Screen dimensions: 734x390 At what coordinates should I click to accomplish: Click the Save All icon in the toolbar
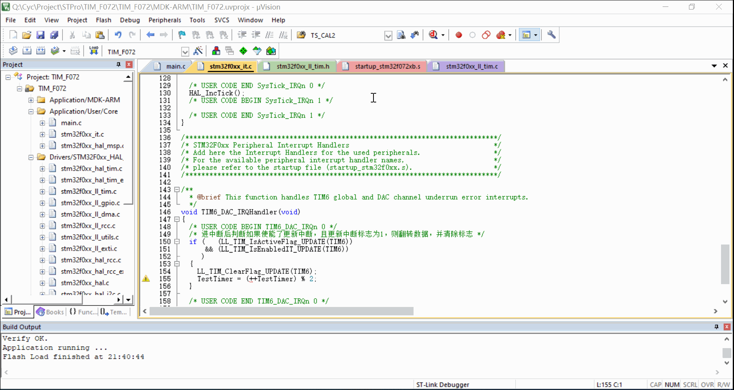[54, 35]
